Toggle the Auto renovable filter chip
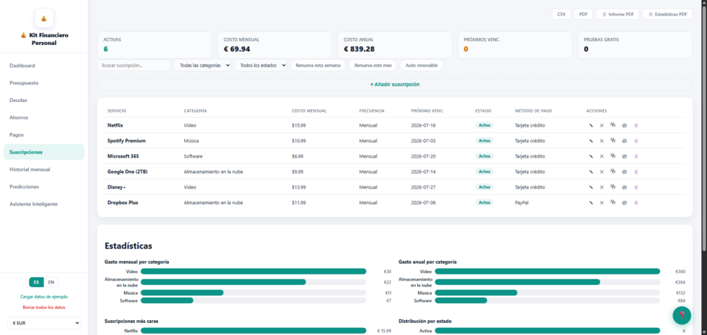This screenshot has width=707, height=335. pyautogui.click(x=421, y=65)
